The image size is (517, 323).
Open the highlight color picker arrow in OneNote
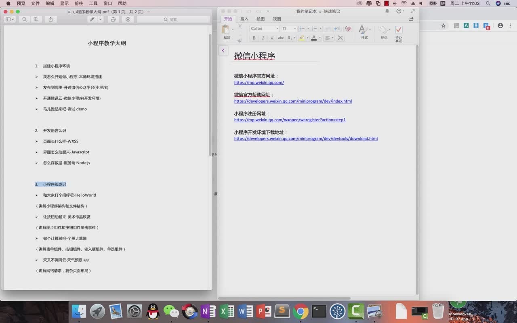[x=307, y=38]
